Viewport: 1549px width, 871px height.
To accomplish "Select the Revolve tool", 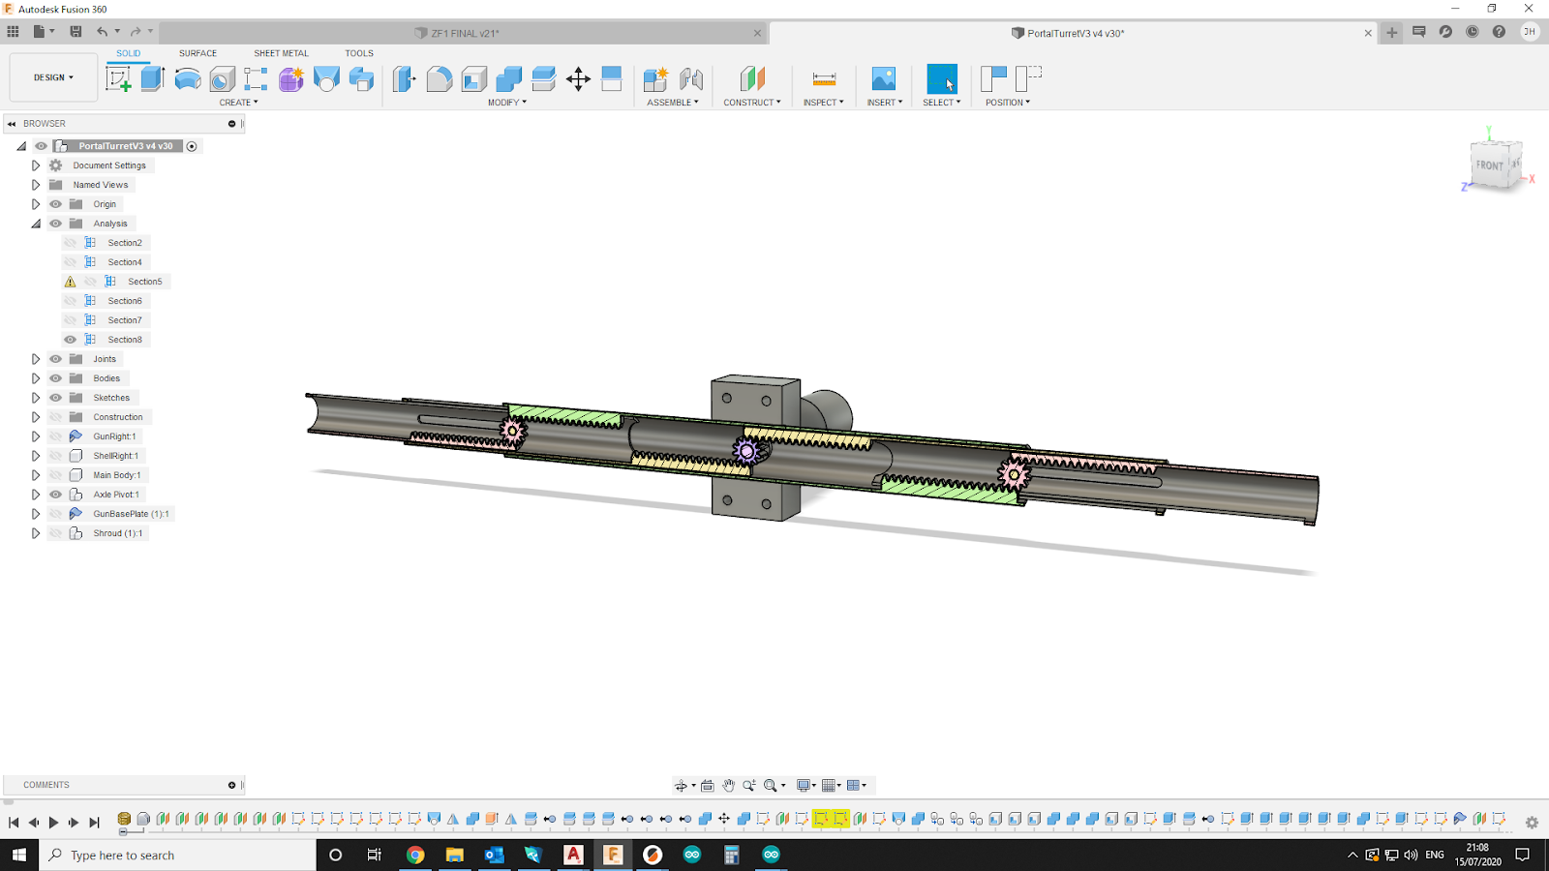I will point(188,78).
